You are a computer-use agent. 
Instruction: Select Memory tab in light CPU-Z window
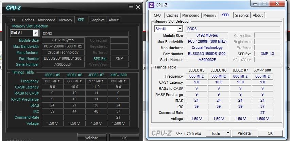(x=210, y=15)
